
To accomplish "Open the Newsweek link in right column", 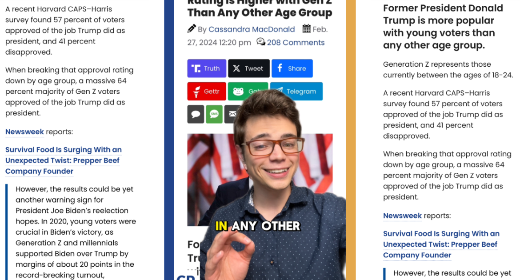I will pyautogui.click(x=402, y=216).
